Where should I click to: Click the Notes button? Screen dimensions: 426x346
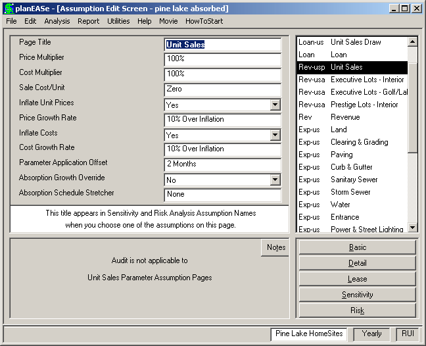[x=275, y=247]
